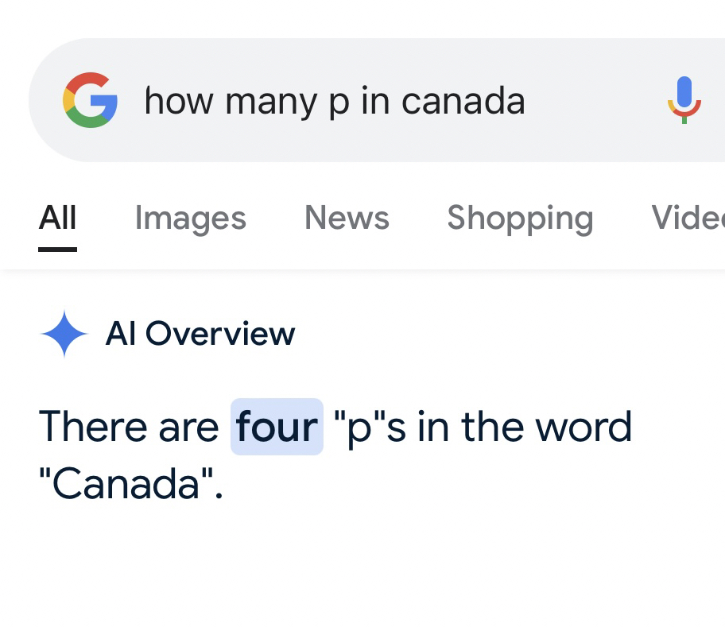
Task: Click the letter "p" in search query
Action: point(339,103)
